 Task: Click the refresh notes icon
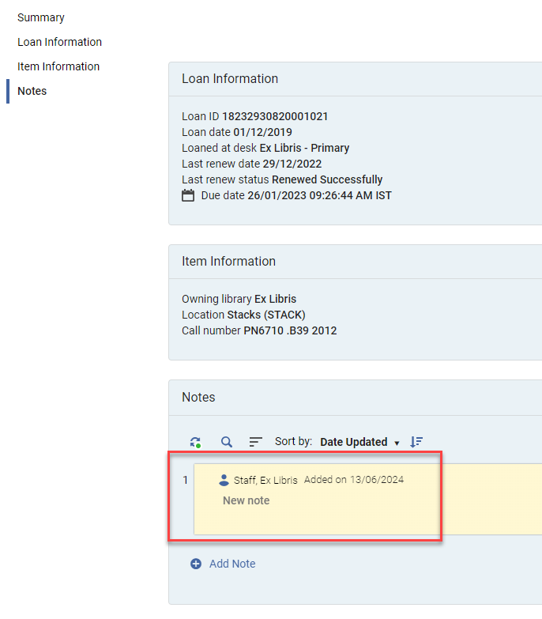coord(195,443)
